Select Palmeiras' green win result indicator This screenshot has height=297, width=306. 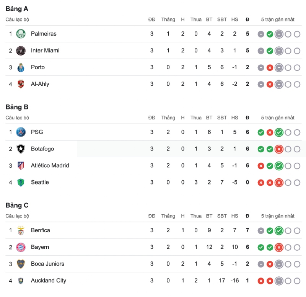tap(270, 34)
